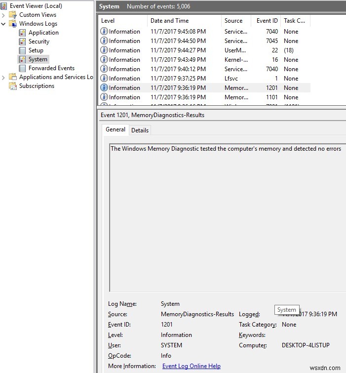This screenshot has width=346, height=373.
Task: Click the SYSTEM user value
Action: (171, 345)
